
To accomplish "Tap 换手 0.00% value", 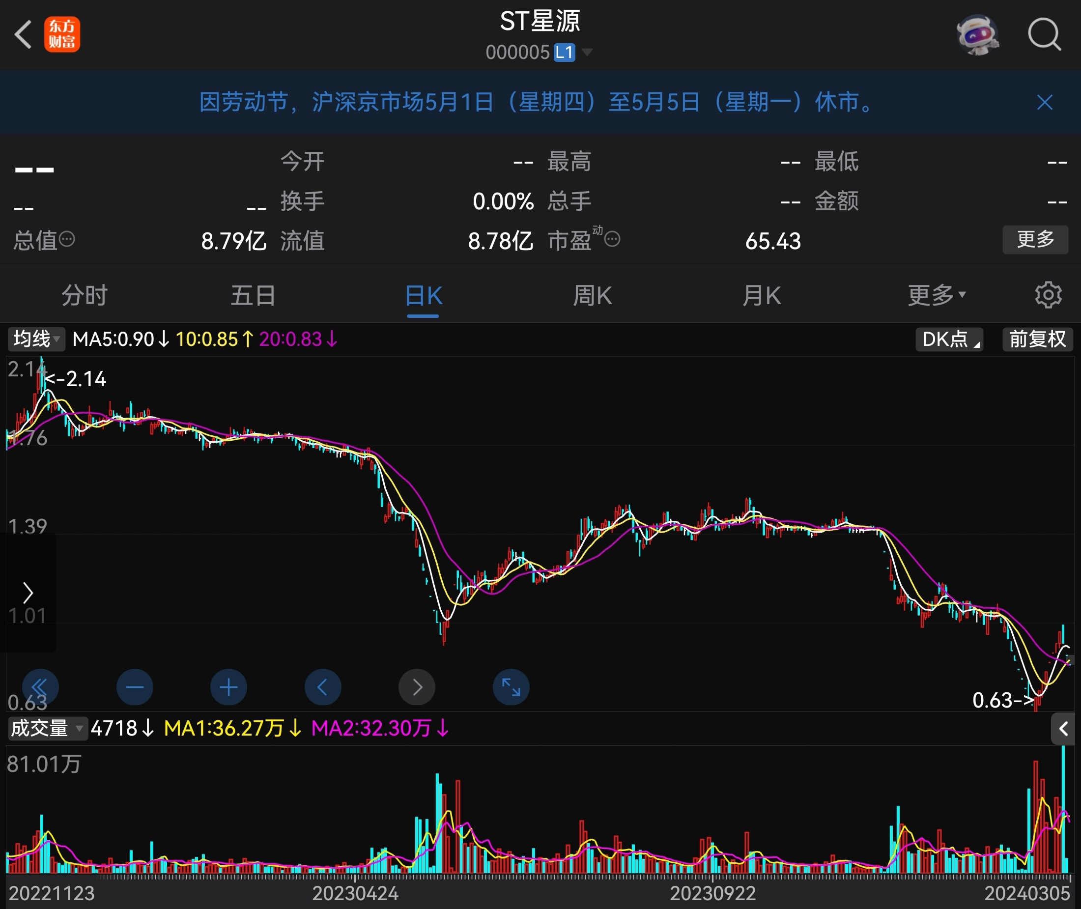I will (503, 201).
